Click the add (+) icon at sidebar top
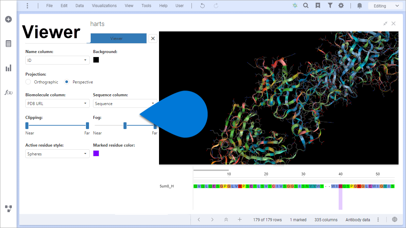Viewport: 406px width, 228px height. pyautogui.click(x=8, y=19)
